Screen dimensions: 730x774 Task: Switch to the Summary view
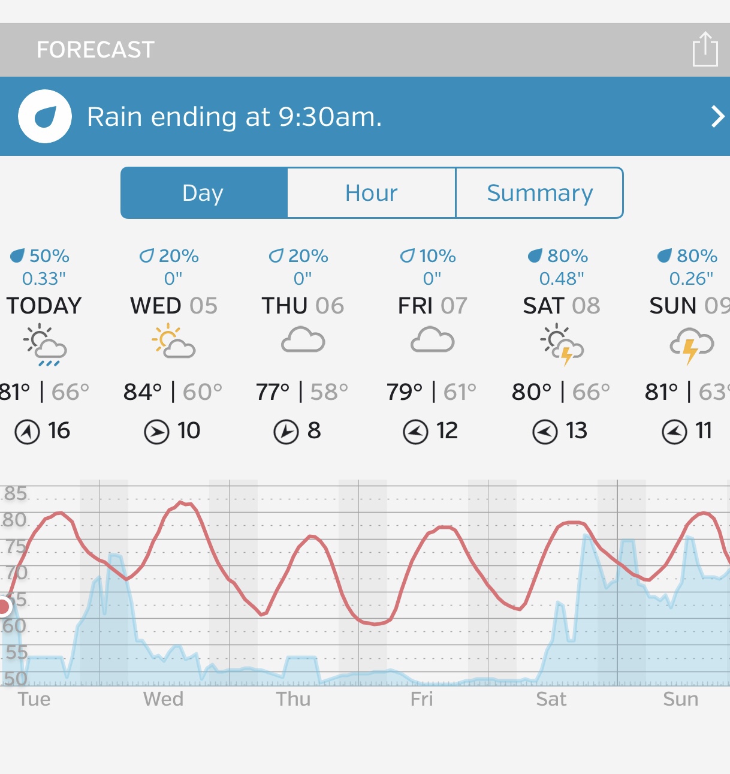point(539,193)
